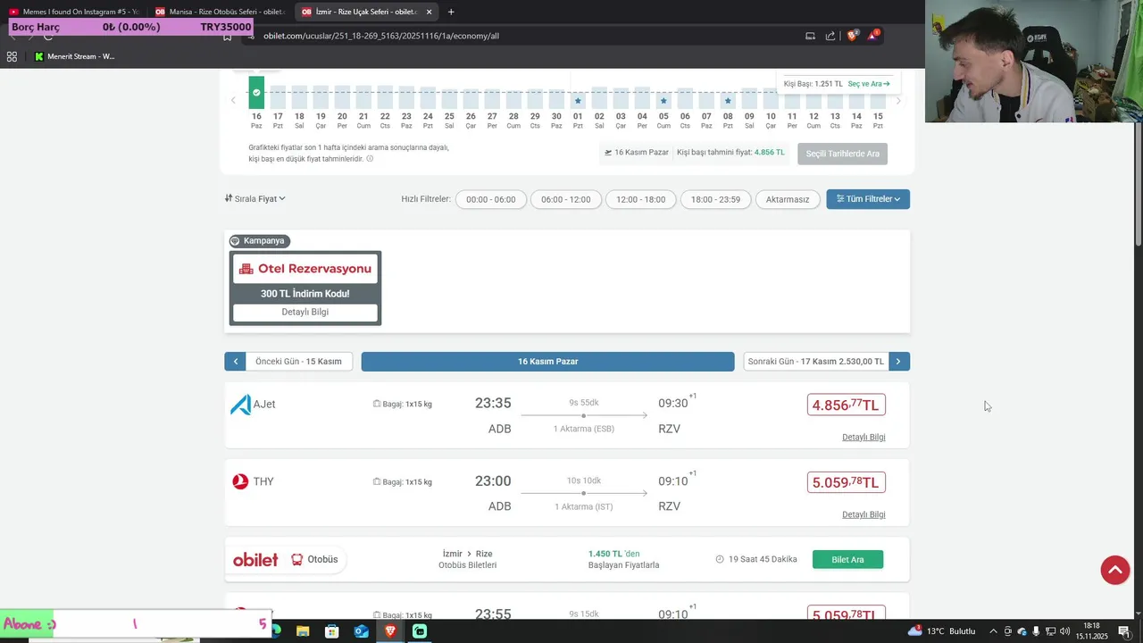
Task: Click the Otel Rezervasyonu campaign banner
Action: click(x=305, y=269)
